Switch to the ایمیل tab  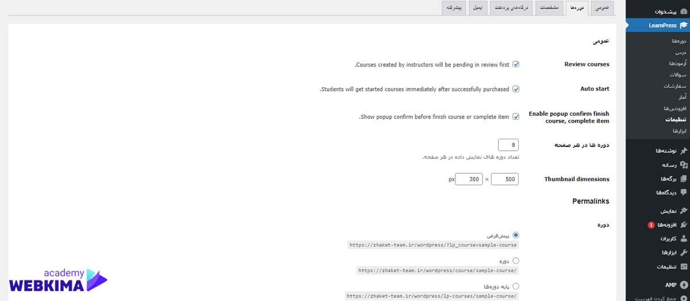click(x=477, y=8)
